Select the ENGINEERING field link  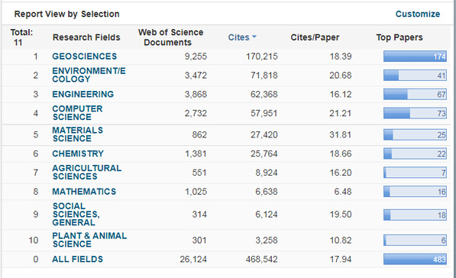(83, 94)
